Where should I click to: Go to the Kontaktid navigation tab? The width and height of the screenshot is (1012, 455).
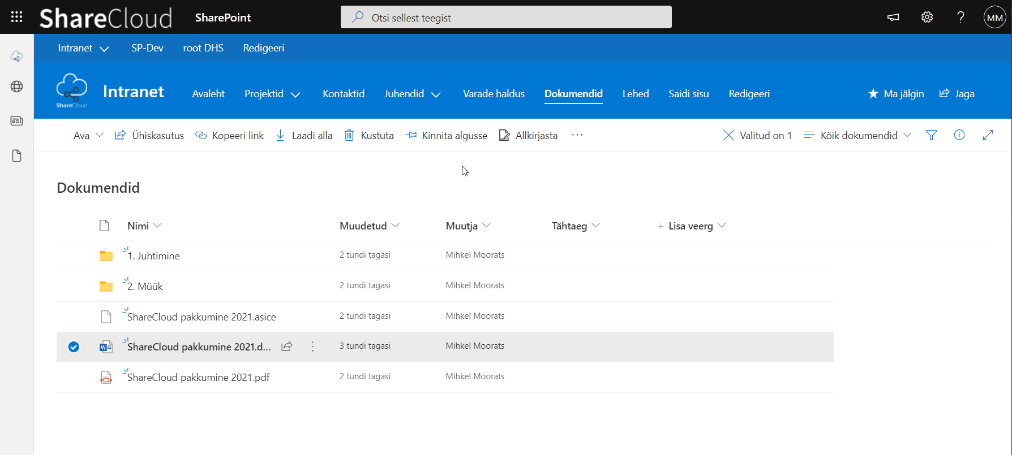pyautogui.click(x=343, y=94)
